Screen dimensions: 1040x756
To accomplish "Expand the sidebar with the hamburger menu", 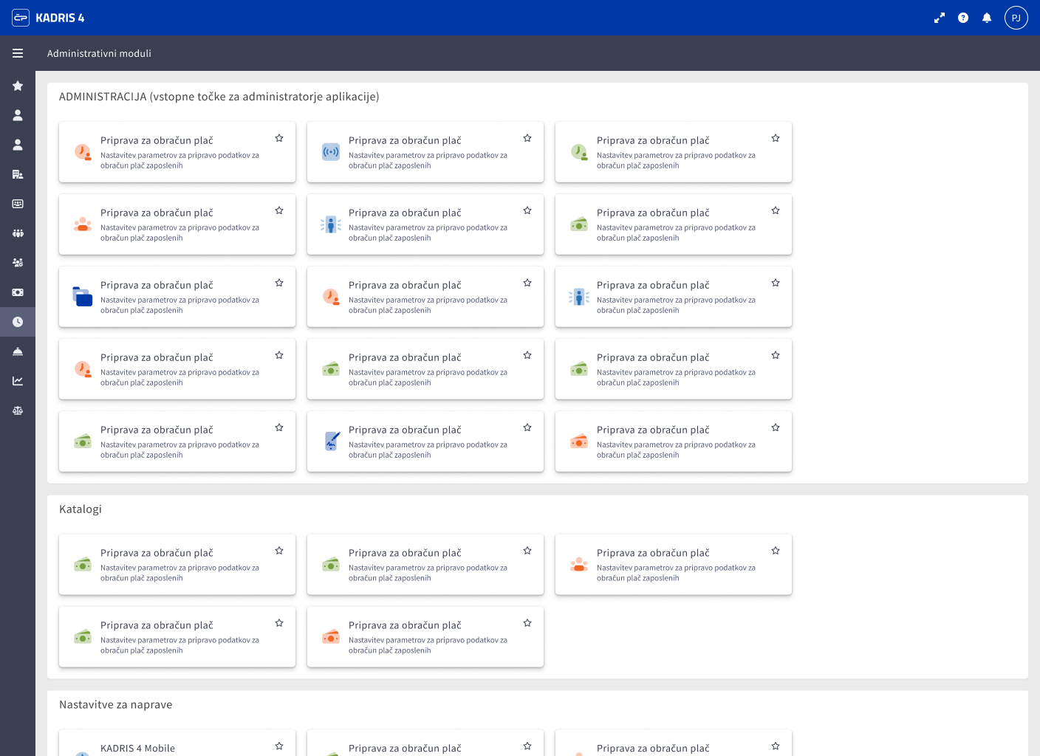I will 18,53.
